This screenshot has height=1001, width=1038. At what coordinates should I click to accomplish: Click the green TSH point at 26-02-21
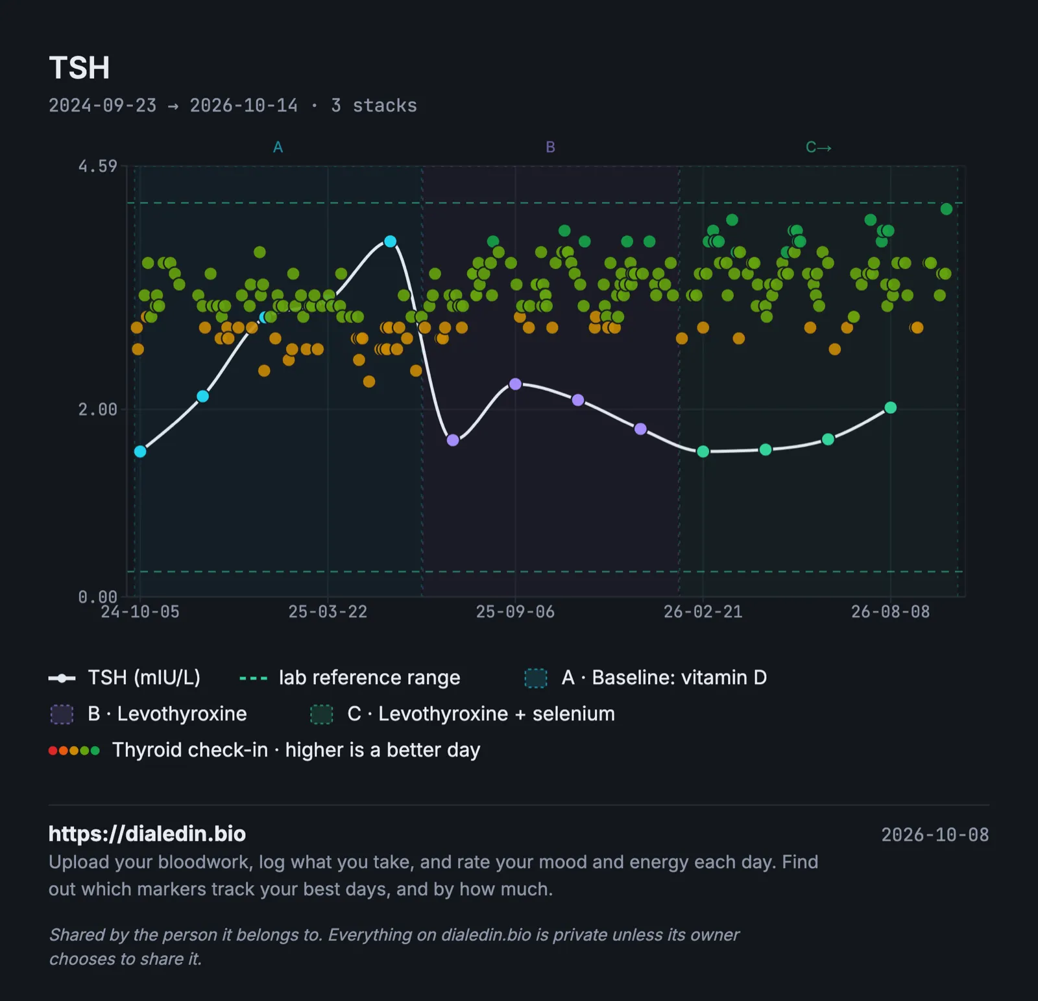point(703,451)
